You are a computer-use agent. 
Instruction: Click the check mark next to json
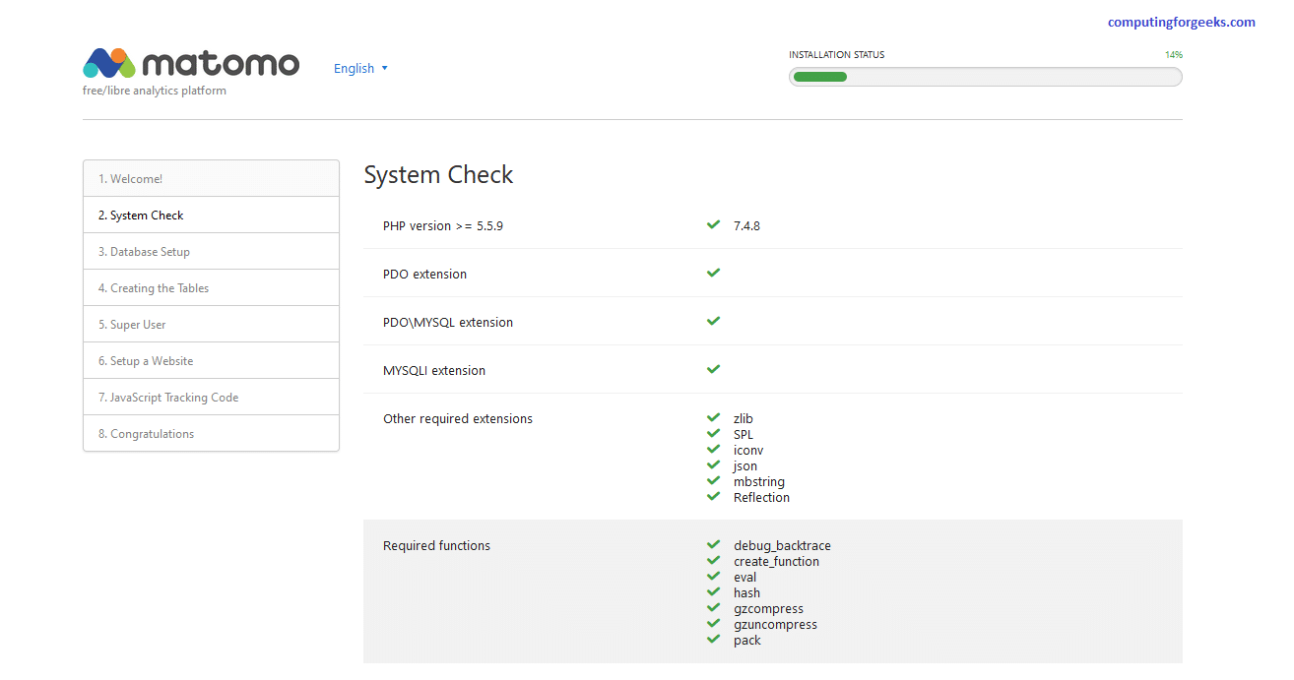tap(714, 464)
